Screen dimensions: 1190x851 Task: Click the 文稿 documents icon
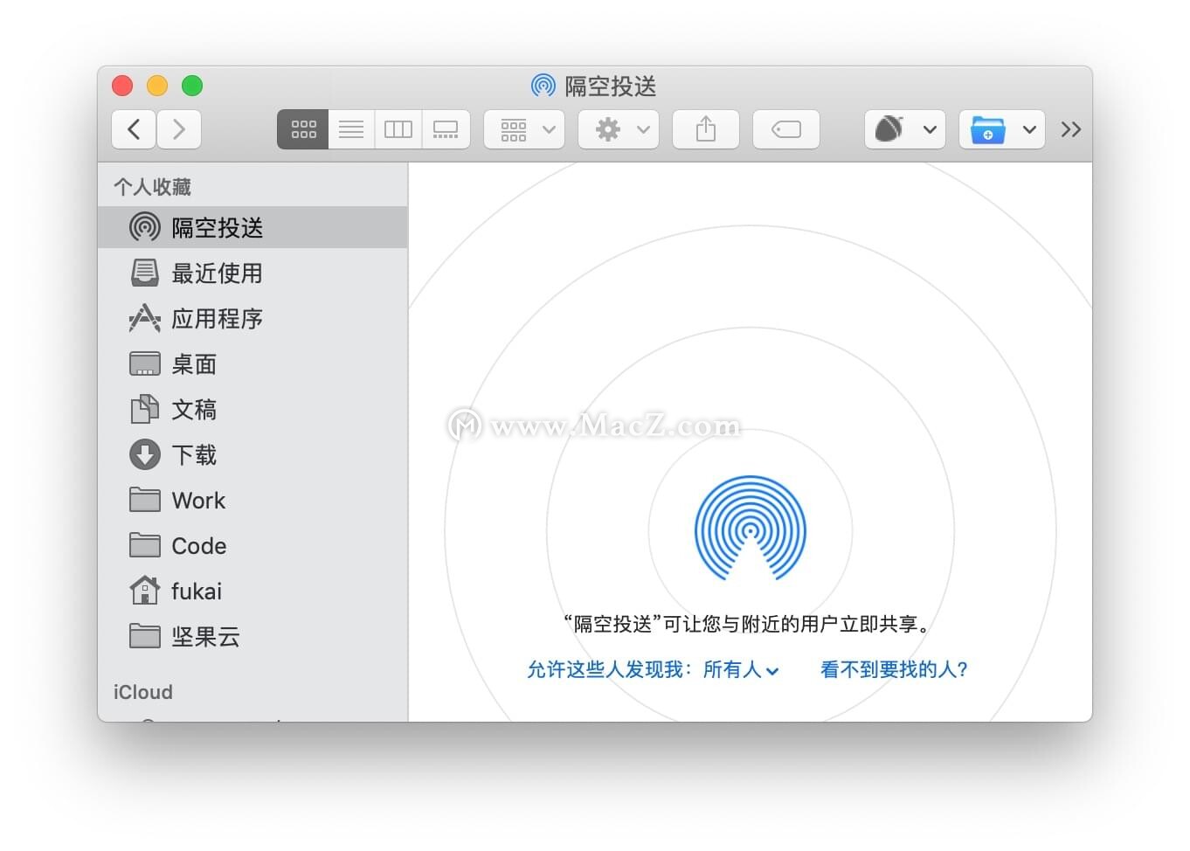[145, 409]
